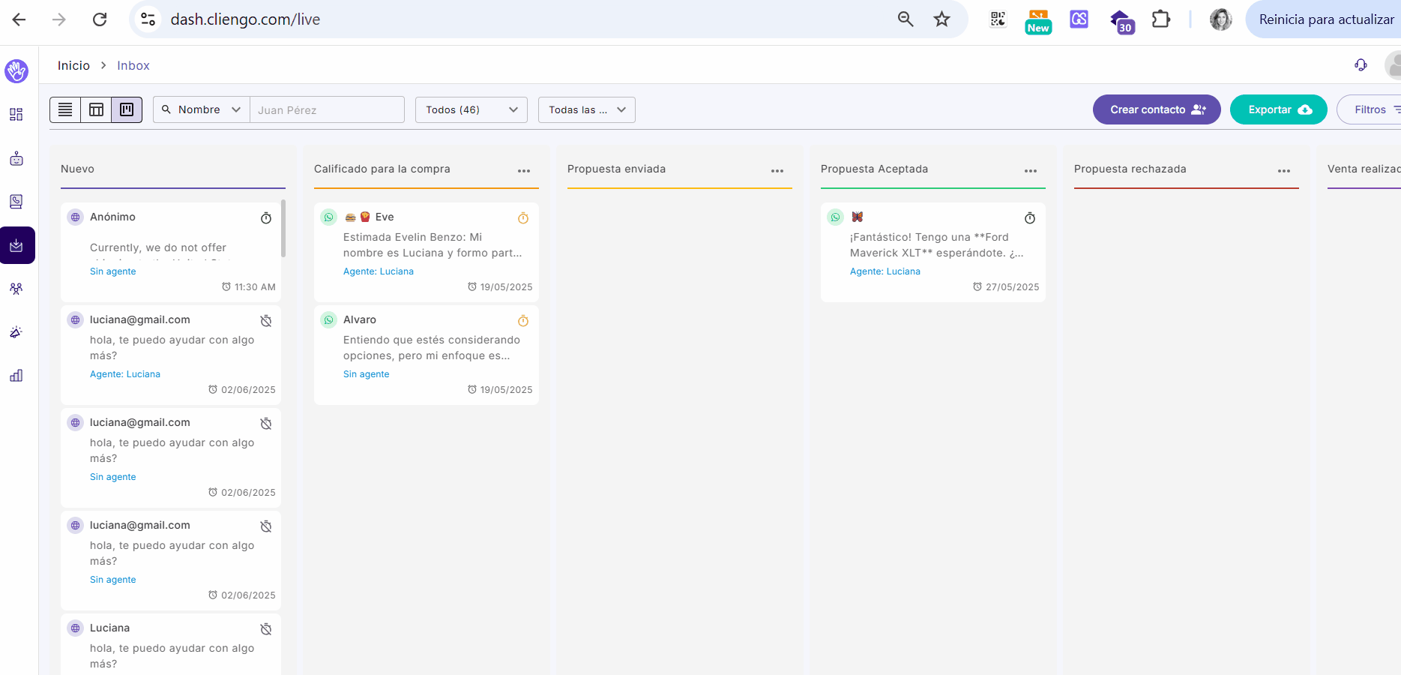Click the Exportar button
1401x675 pixels.
click(1278, 109)
